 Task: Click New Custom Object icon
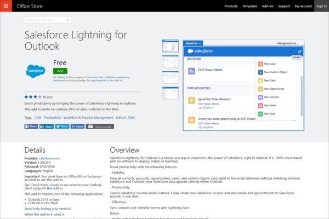(260, 72)
